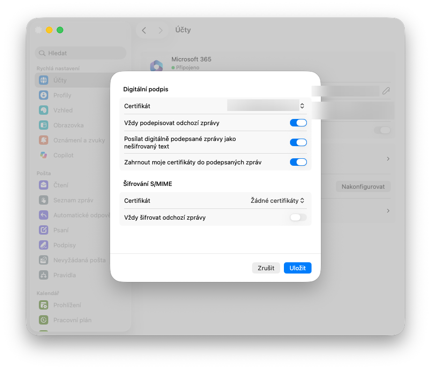Click the Automatické odpovědi arrow icon
431x370 pixels.
coord(44,215)
